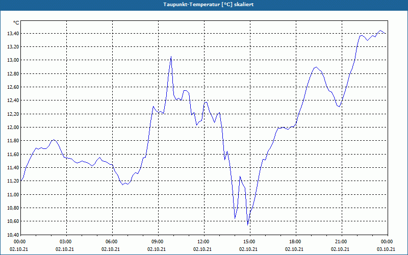The width and height of the screenshot is (408, 255).
Task: Click the '10,40' y-axis value at the bottom
Action: [x=13, y=235]
